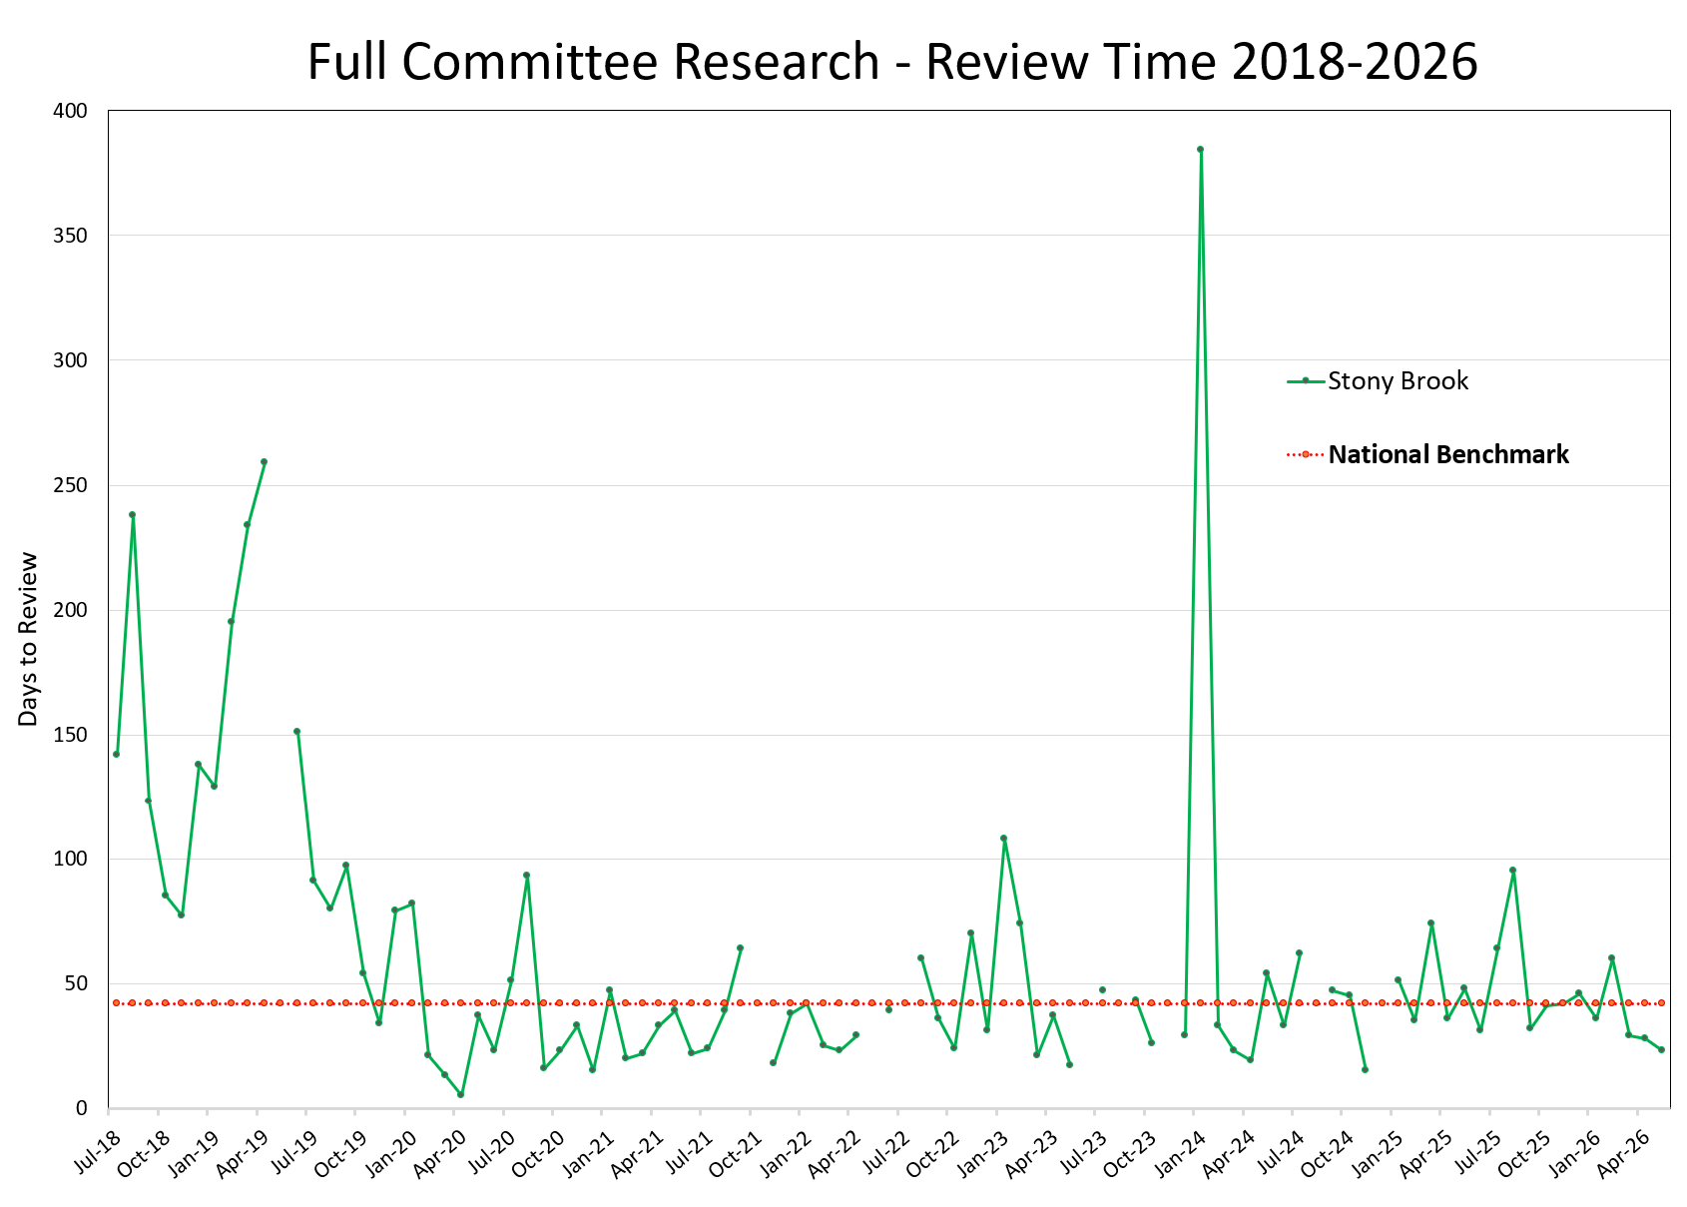Click the 'Jan-25' x-axis label
This screenshot has width=1687, height=1207.
click(1378, 1153)
